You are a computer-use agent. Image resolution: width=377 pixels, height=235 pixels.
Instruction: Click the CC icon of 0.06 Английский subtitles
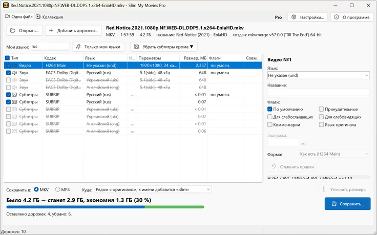[x=14, y=131]
